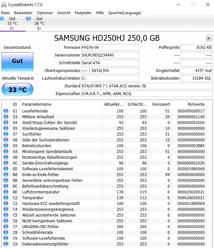The height and width of the screenshot is (248, 214).
Task: Click status icon for Software-Lesefehlerratenteil
Action: pos(6,169)
